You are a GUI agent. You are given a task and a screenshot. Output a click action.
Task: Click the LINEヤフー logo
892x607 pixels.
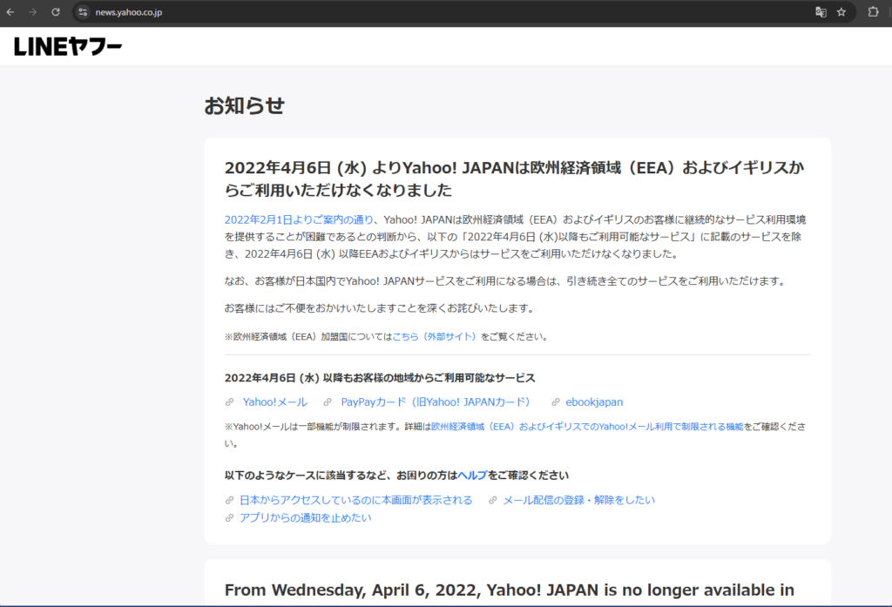point(68,47)
